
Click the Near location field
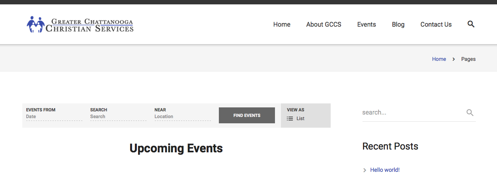182,117
